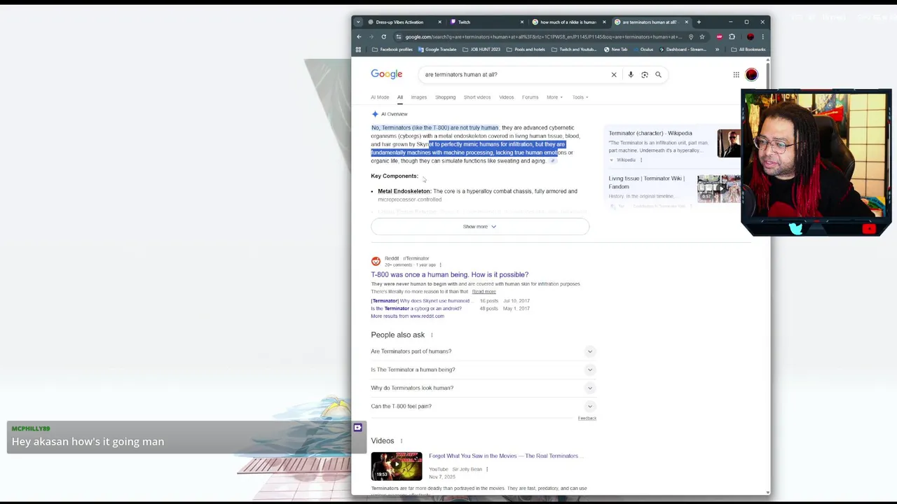Image resolution: width=897 pixels, height=504 pixels.
Task: Switch to the 'how much of a nikke is human' tab
Action: click(x=568, y=22)
